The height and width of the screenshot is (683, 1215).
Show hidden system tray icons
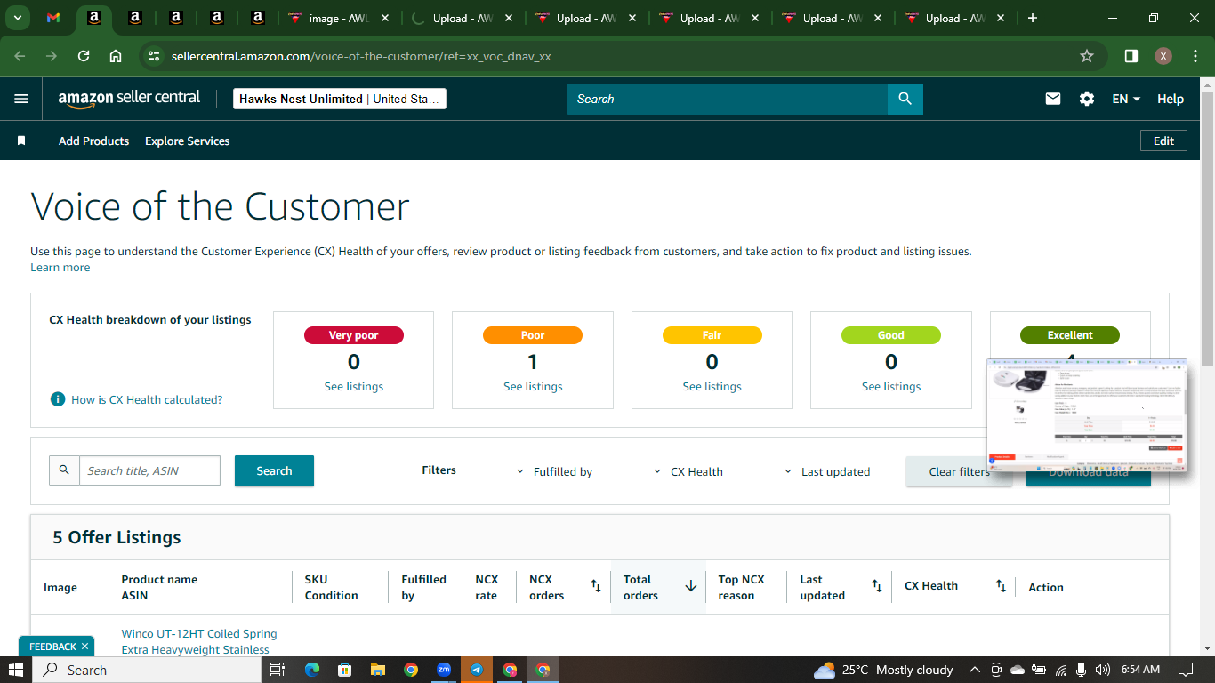click(975, 670)
